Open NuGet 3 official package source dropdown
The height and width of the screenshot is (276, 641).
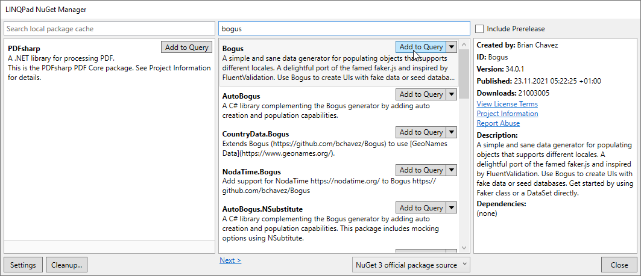411,265
